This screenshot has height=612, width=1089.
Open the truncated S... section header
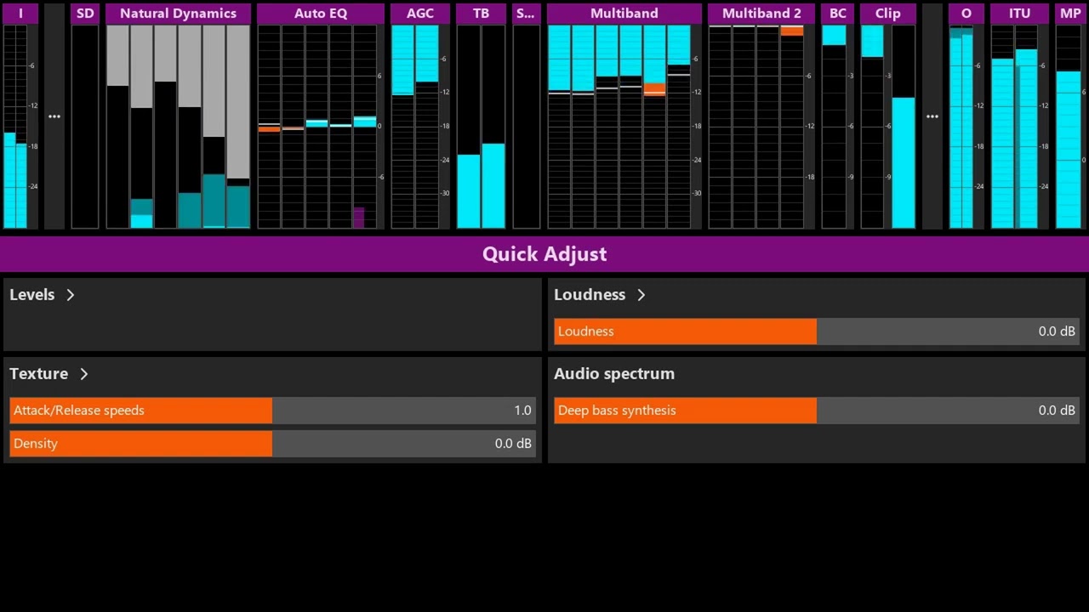click(x=526, y=14)
